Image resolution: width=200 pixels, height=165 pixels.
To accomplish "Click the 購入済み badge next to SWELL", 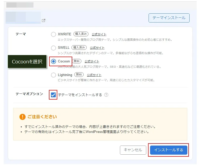I will click(79, 48).
